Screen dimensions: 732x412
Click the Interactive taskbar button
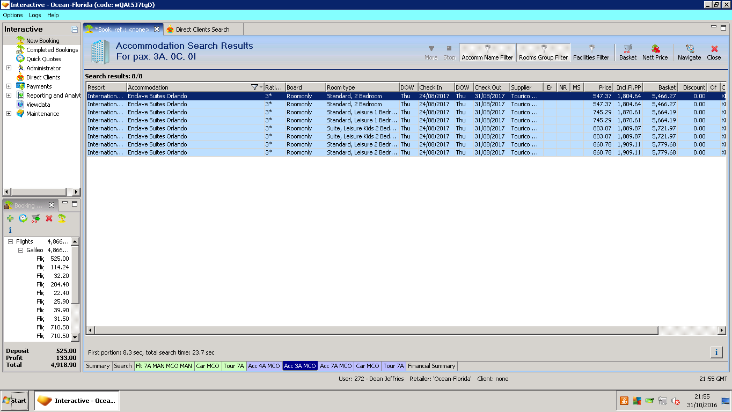click(x=77, y=401)
